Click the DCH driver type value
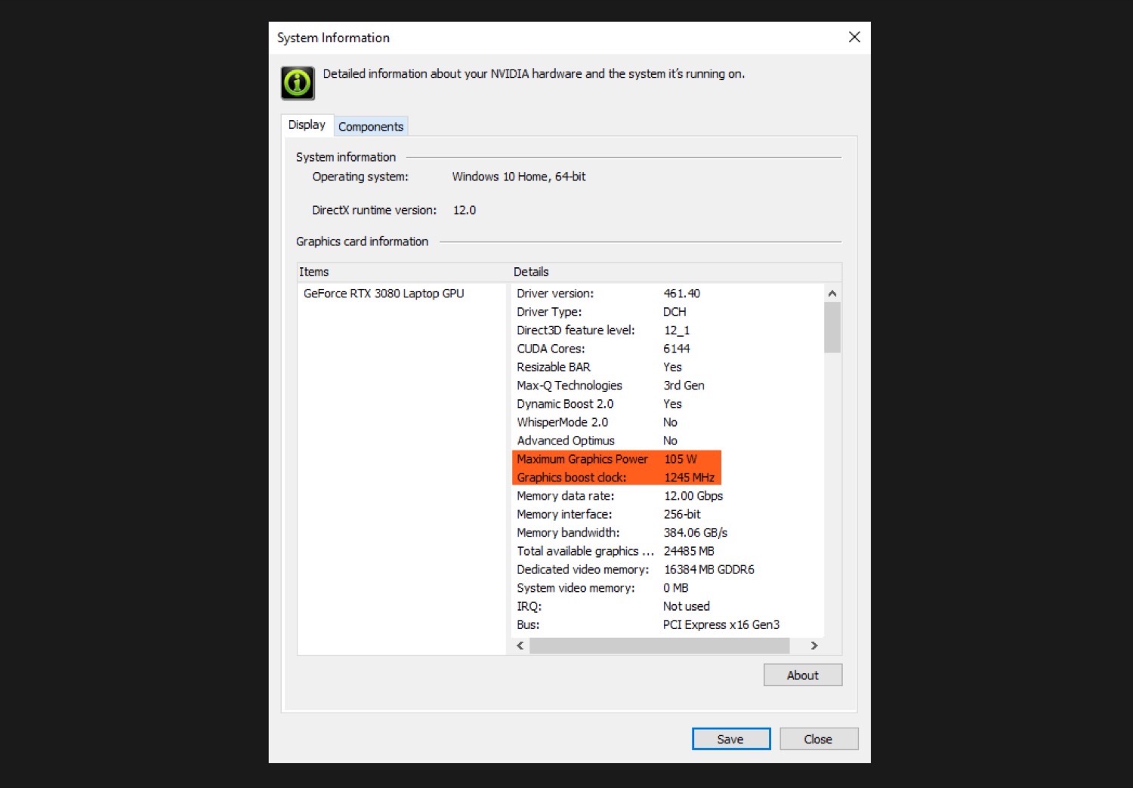The width and height of the screenshot is (1133, 788). (x=675, y=312)
